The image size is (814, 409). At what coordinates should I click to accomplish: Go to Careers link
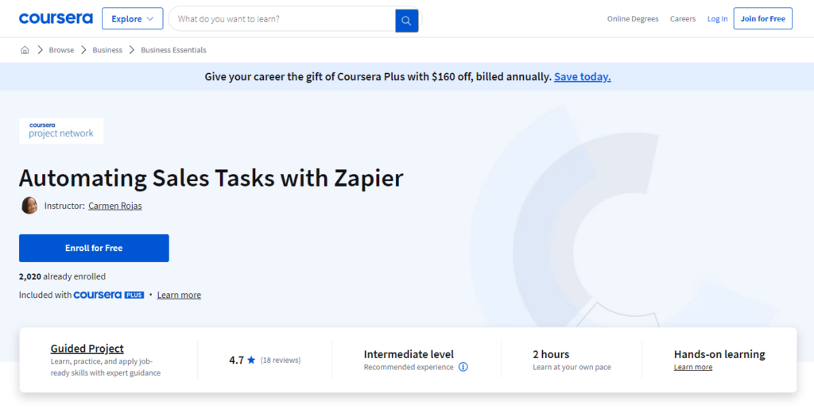coord(683,18)
